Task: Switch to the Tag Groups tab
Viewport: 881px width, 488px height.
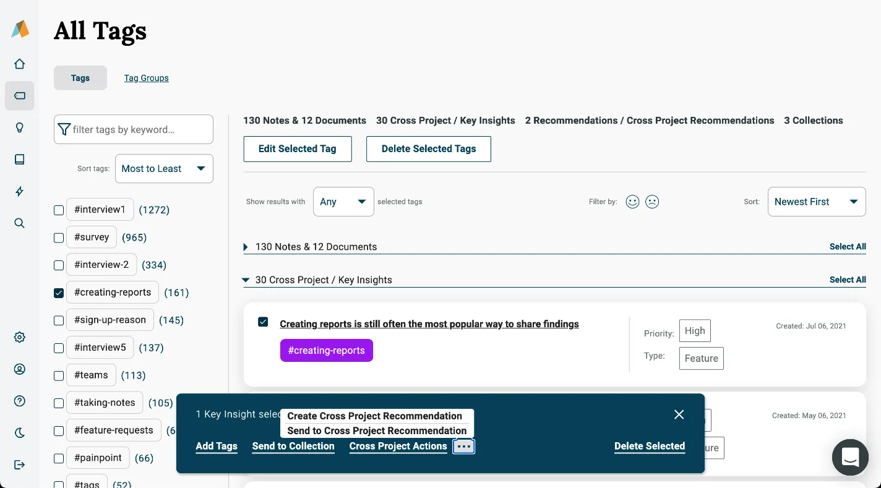Action: [x=147, y=78]
